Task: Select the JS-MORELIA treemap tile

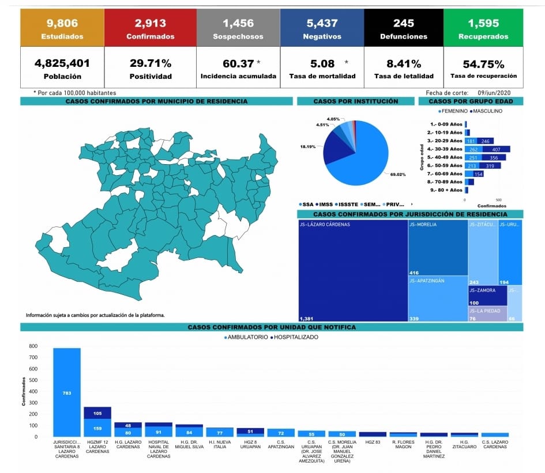Action: (x=437, y=248)
